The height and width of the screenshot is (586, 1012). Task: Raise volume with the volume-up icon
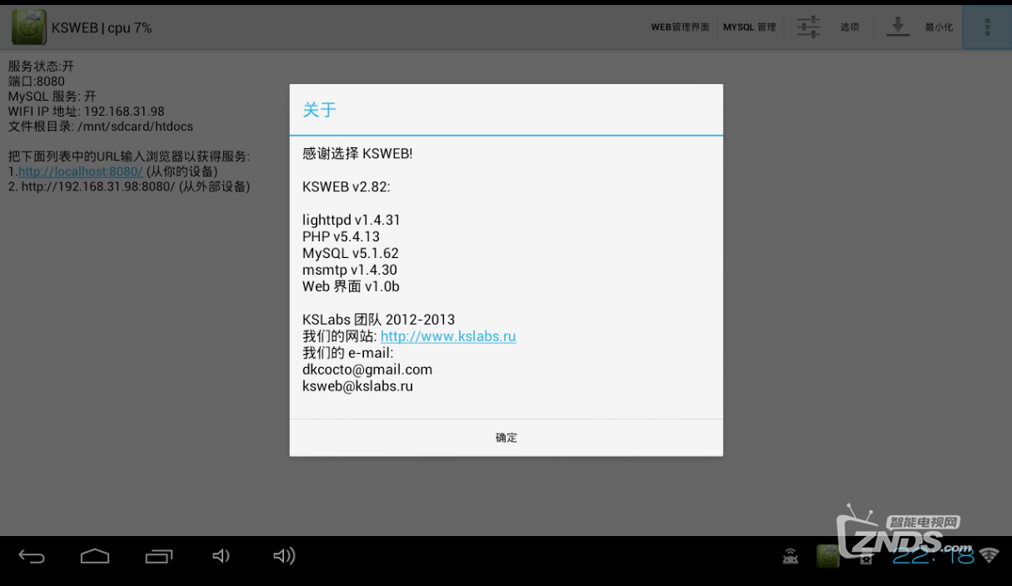(283, 555)
